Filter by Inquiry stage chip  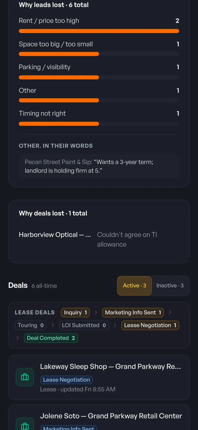click(75, 312)
